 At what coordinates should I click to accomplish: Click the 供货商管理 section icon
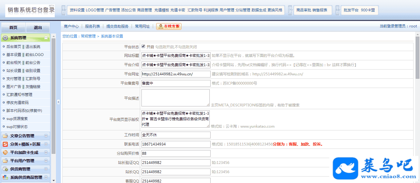coord(5,169)
